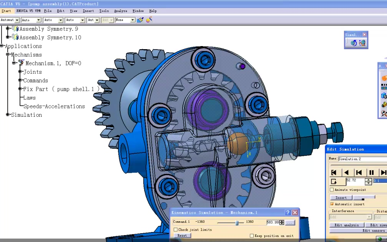Open the Edit menu
Viewport: 387px width, 242px height.
pyautogui.click(x=61, y=11)
